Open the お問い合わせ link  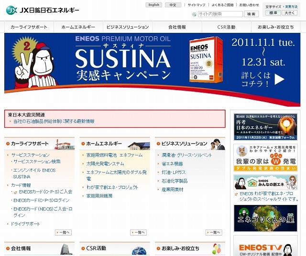click(249, 5)
